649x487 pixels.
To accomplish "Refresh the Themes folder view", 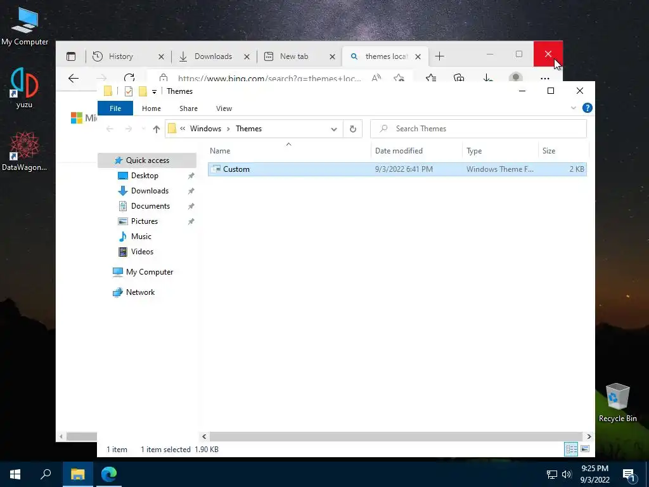I will [x=352, y=129].
